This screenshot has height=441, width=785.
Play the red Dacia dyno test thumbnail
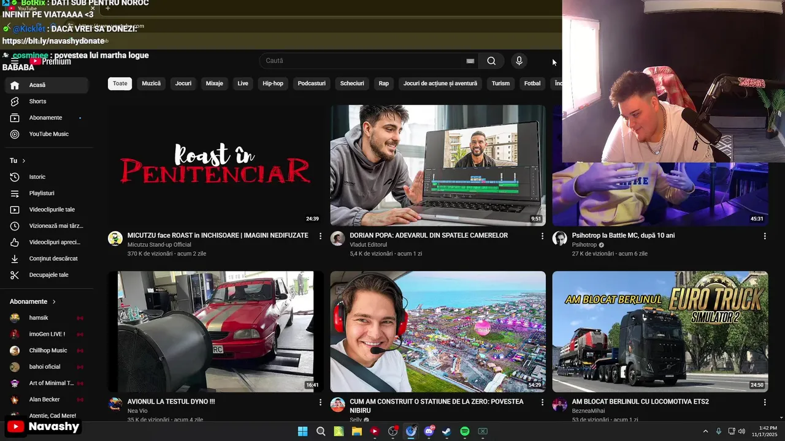click(215, 331)
